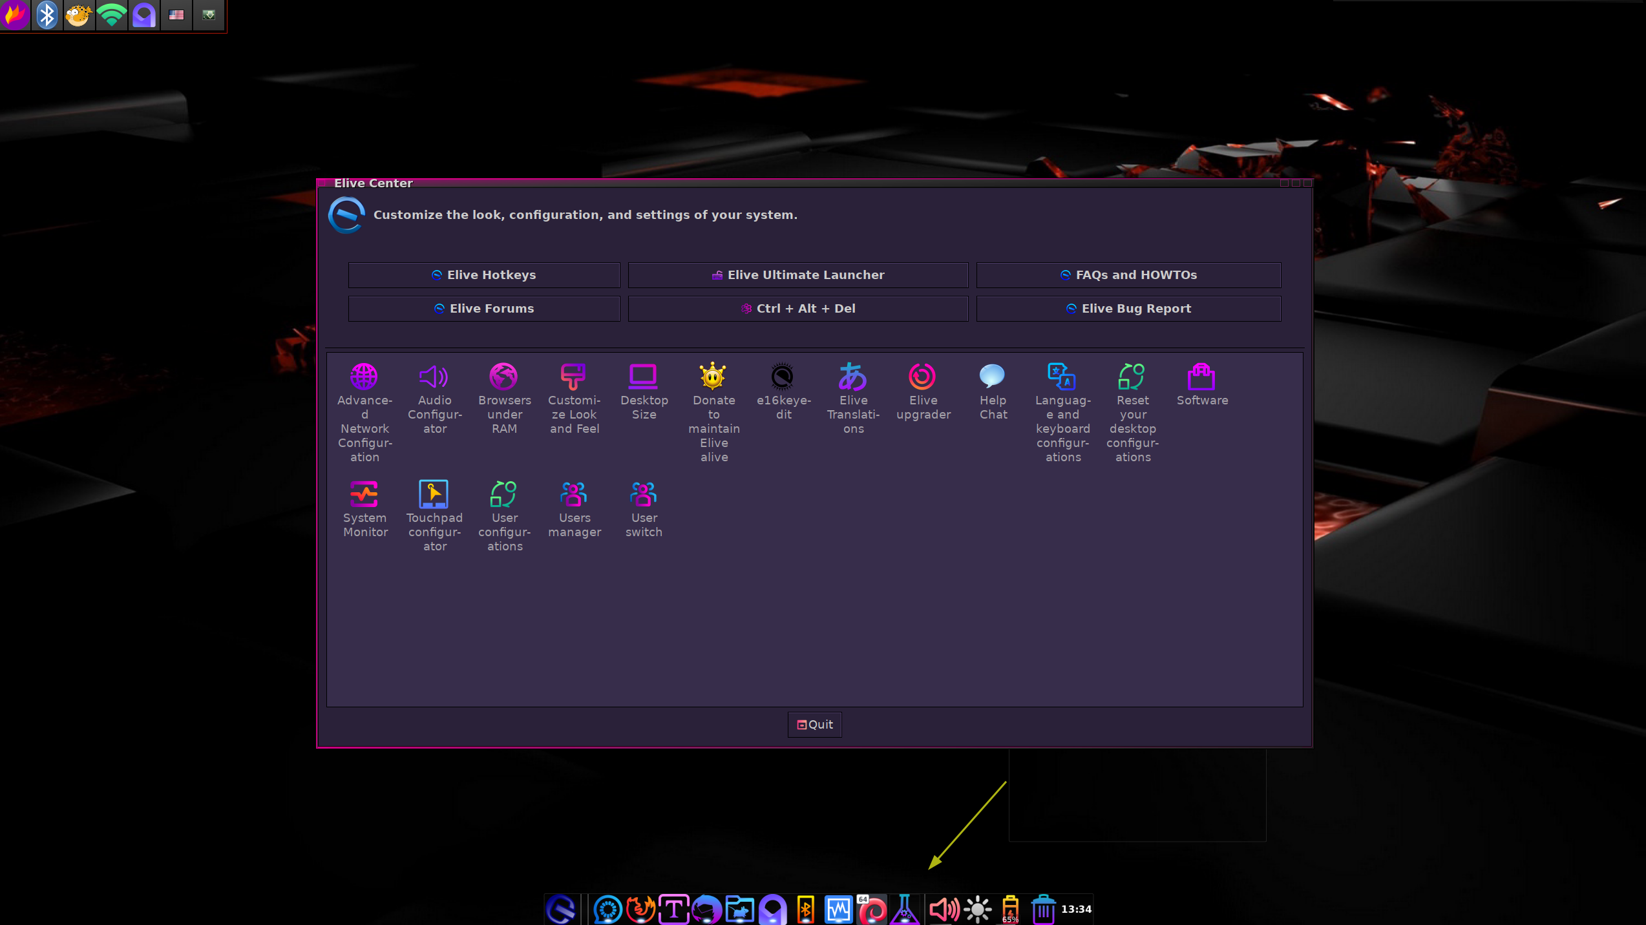
Task: Launch e16keyedit
Action: point(783,391)
